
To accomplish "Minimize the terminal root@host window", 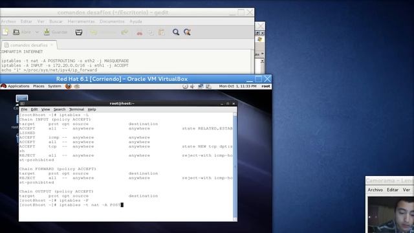I will [x=222, y=104].
